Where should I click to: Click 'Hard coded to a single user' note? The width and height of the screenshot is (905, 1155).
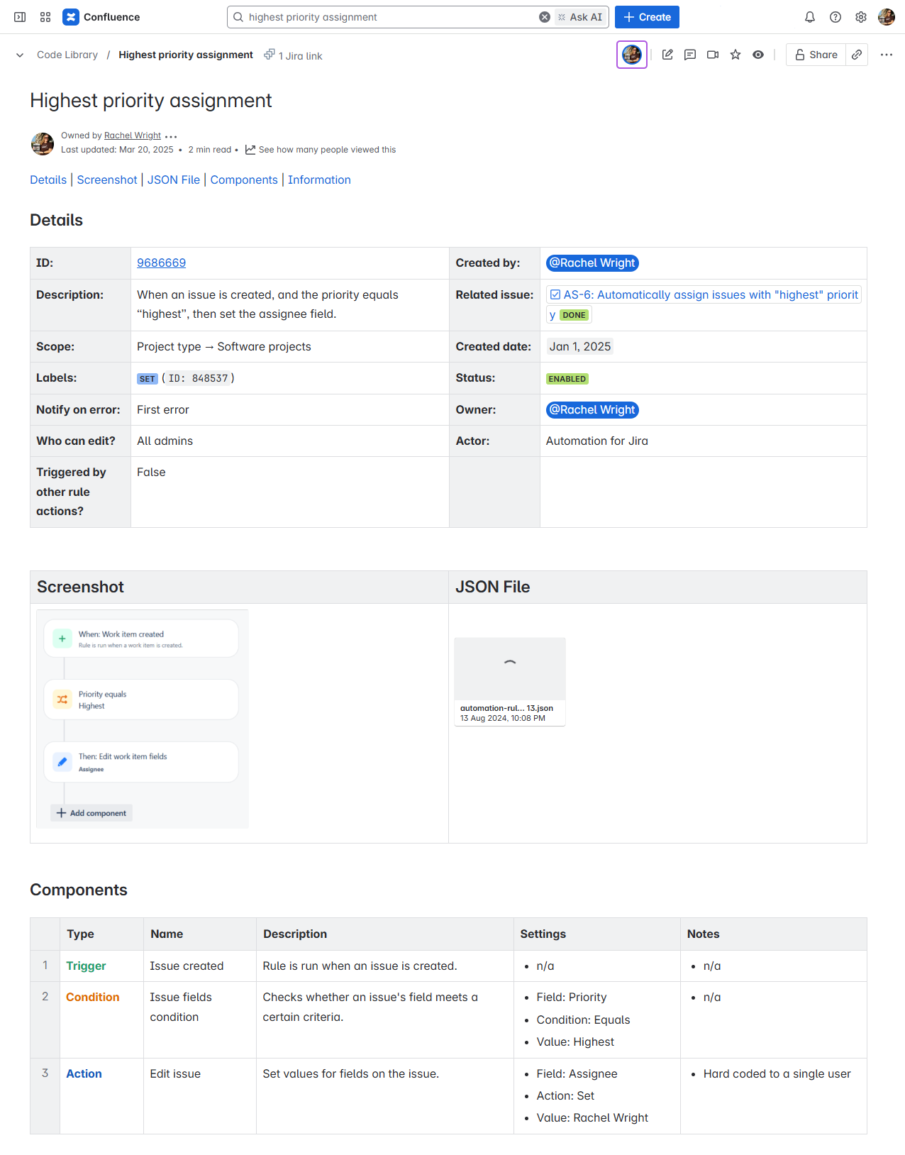777,1074
